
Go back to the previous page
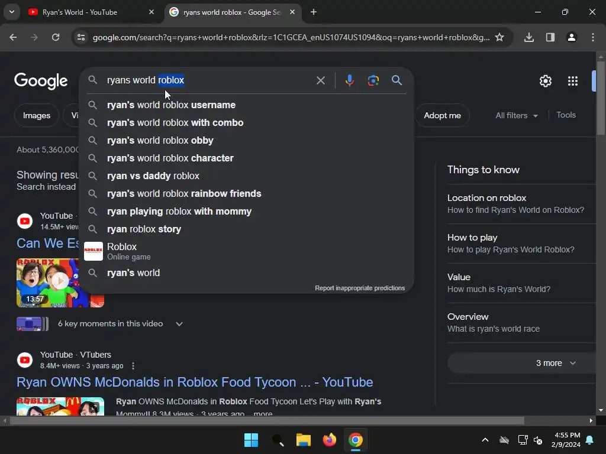(13, 37)
